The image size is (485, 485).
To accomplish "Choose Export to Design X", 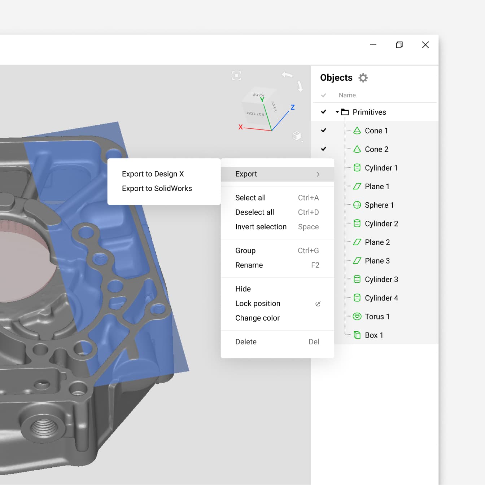I will coord(153,174).
